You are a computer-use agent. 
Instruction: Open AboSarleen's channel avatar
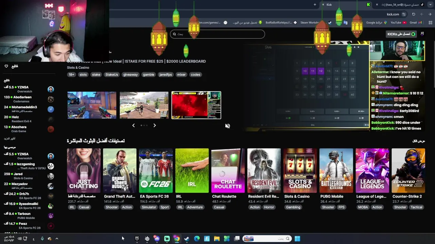click(51, 99)
